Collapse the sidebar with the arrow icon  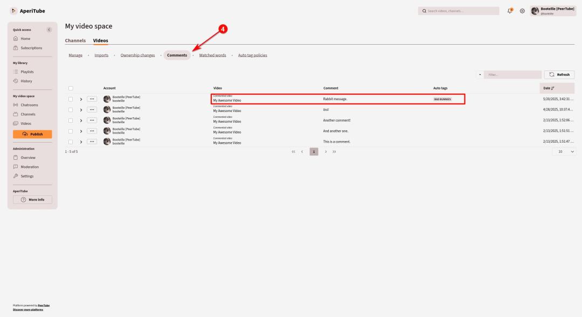pyautogui.click(x=49, y=30)
